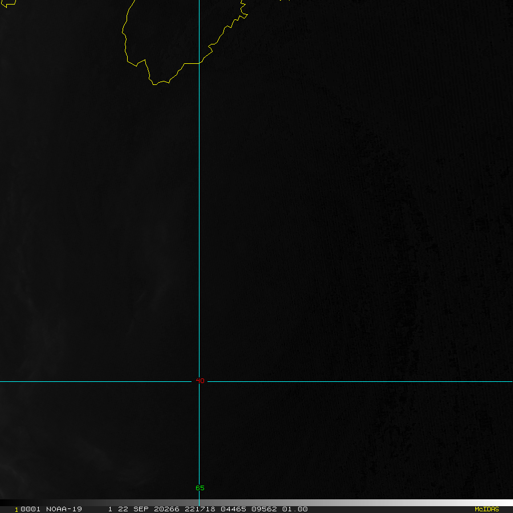513x513 pixels.
Task: Click the NOAA-19 satellite name
Action: (64, 509)
